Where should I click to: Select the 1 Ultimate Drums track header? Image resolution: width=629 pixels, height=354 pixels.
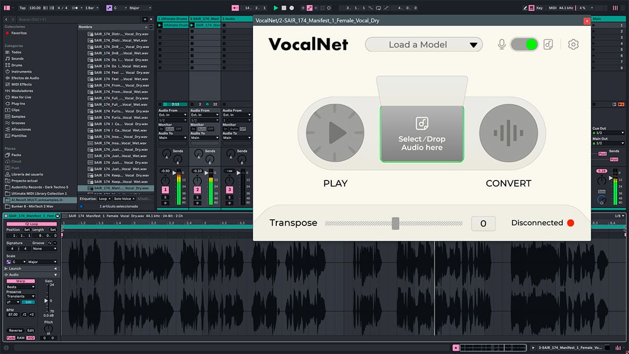pyautogui.click(x=172, y=19)
